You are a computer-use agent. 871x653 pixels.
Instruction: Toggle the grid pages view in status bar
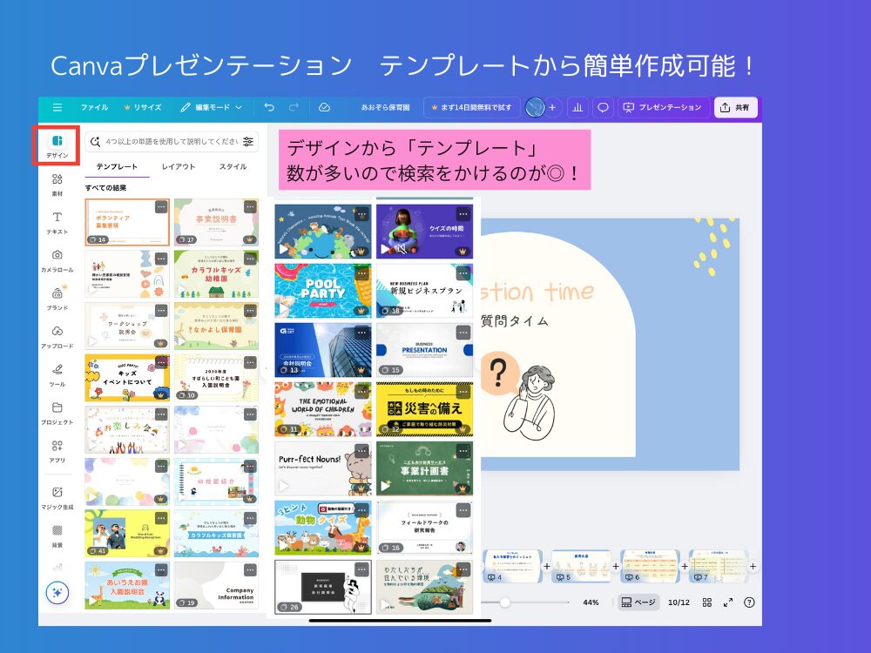tap(706, 602)
